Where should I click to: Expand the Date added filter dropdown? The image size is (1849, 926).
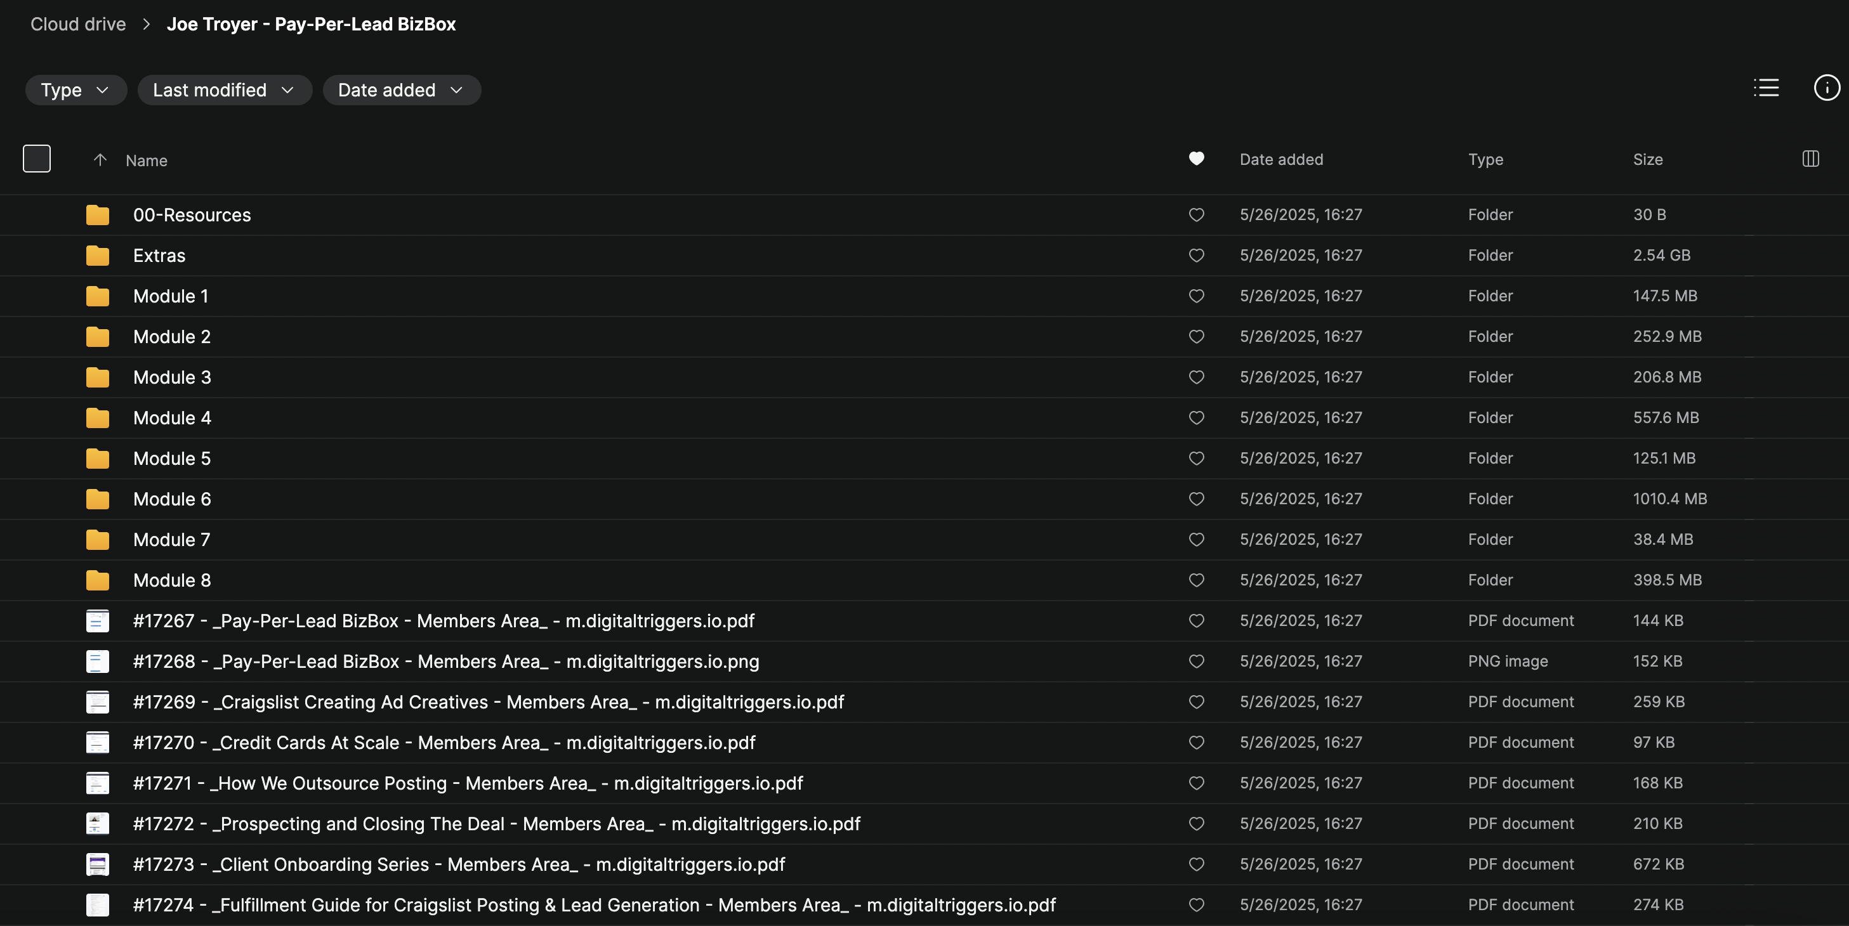pyautogui.click(x=400, y=90)
